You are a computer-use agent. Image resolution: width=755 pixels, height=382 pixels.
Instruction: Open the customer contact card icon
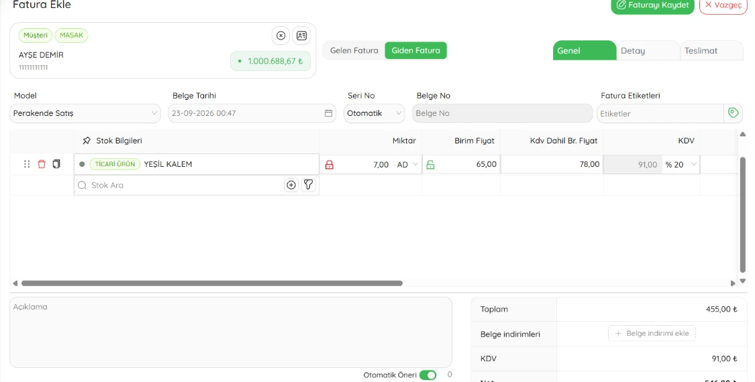coord(301,36)
